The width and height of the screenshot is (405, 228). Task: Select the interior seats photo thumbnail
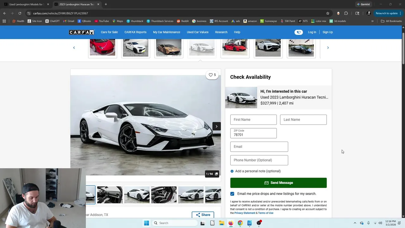pyautogui.click(x=164, y=194)
